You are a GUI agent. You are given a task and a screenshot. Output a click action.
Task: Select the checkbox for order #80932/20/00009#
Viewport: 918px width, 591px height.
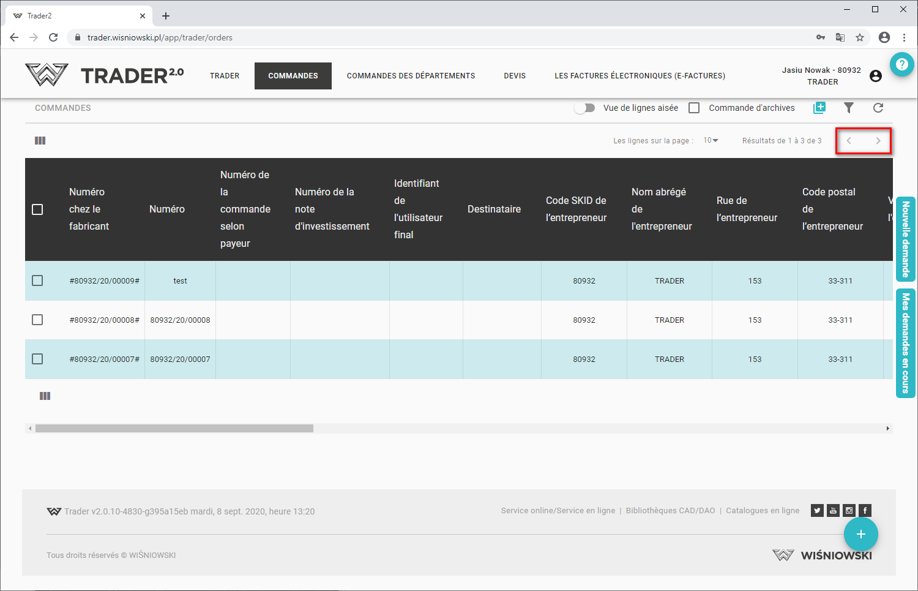tap(37, 280)
